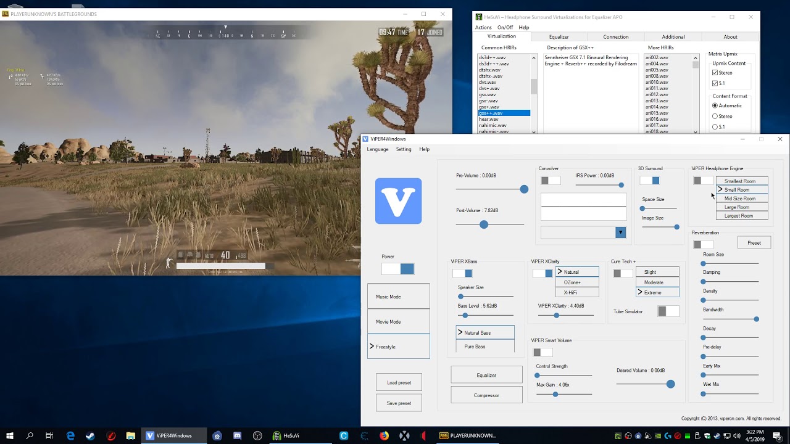This screenshot has width=790, height=444.
Task: Switch to HeSuVi Equalizer tab
Action: click(559, 37)
